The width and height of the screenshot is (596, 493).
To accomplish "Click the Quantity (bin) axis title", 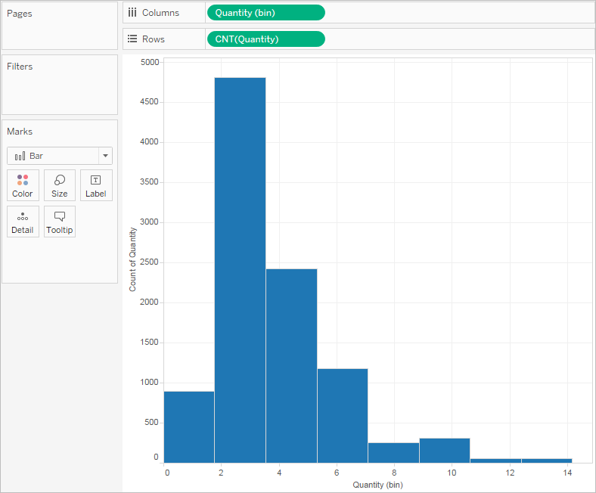I will coord(378,485).
